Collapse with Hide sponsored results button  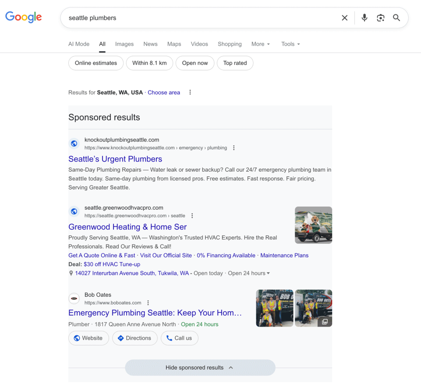point(200,368)
